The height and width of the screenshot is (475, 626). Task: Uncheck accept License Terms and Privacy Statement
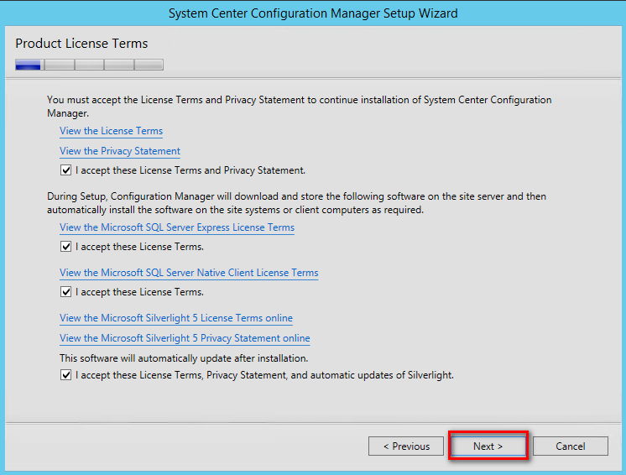click(x=66, y=170)
